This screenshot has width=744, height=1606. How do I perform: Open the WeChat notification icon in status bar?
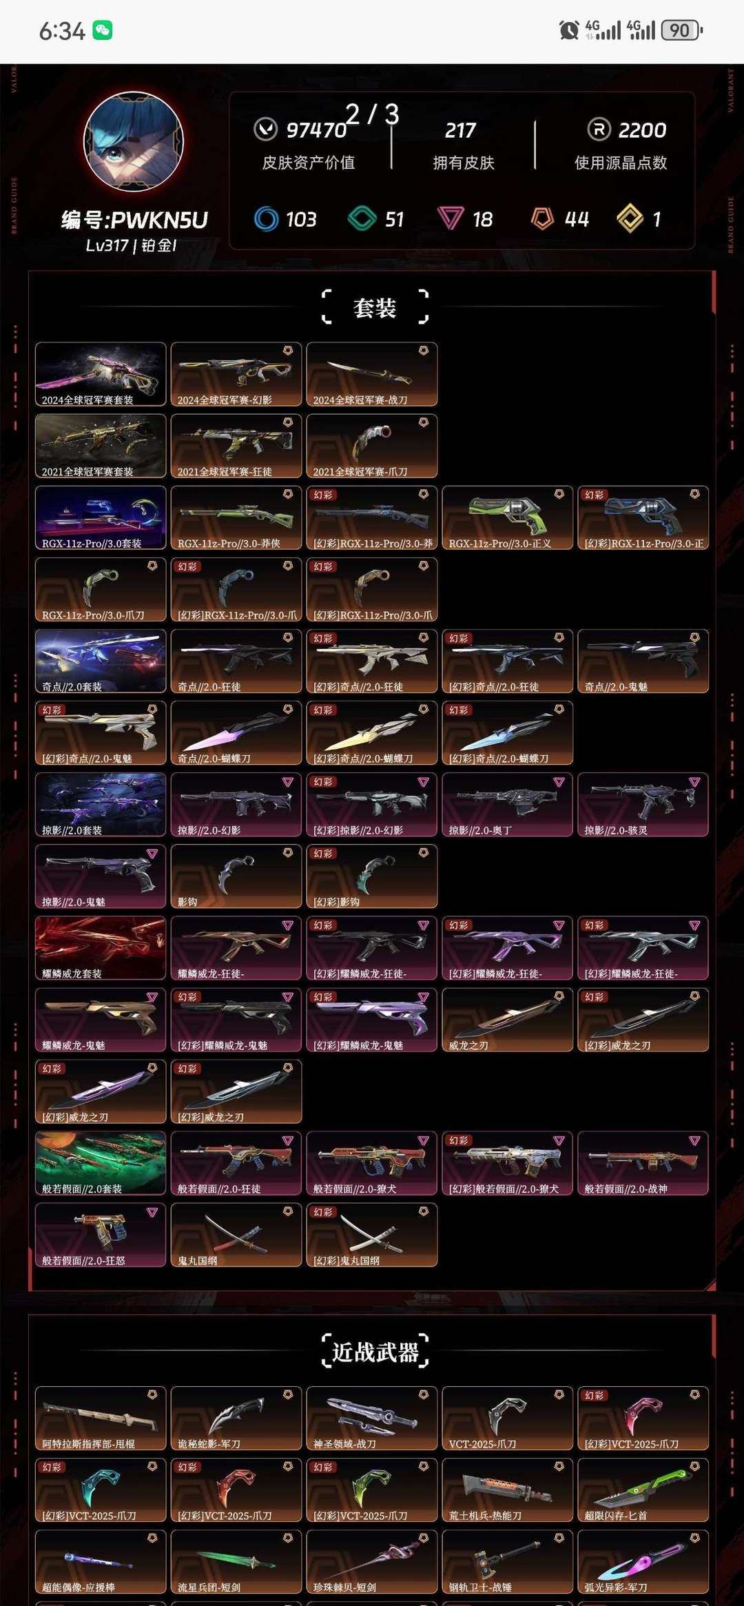[103, 30]
